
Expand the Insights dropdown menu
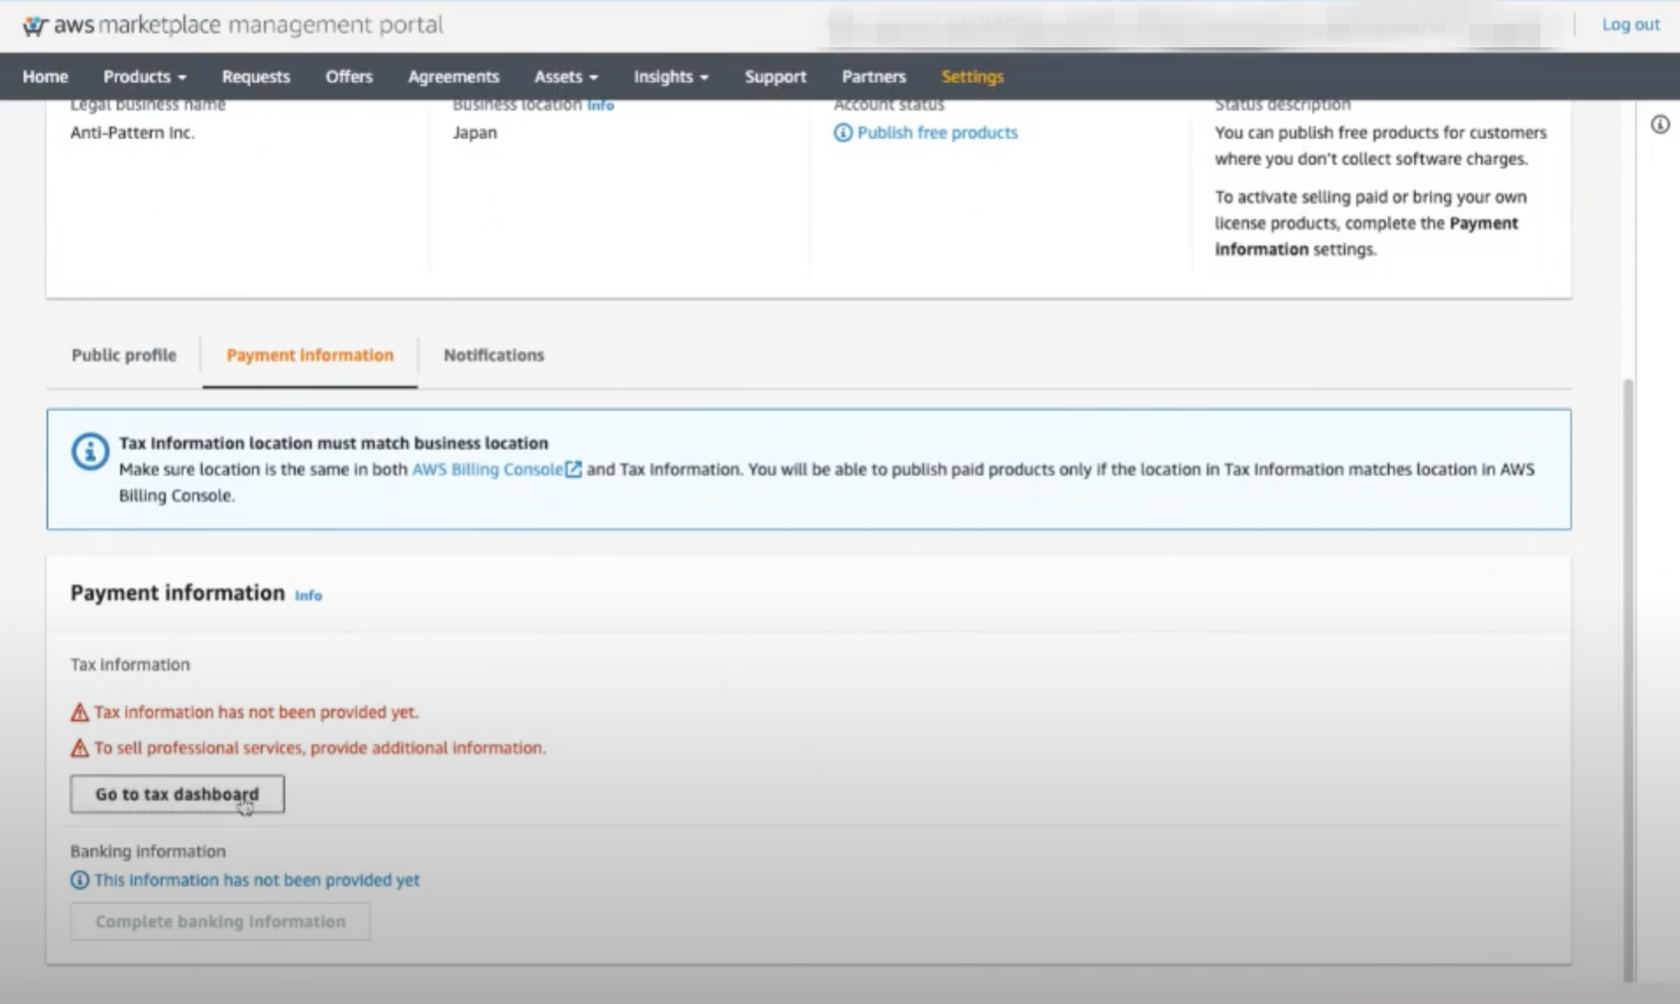pyautogui.click(x=671, y=76)
